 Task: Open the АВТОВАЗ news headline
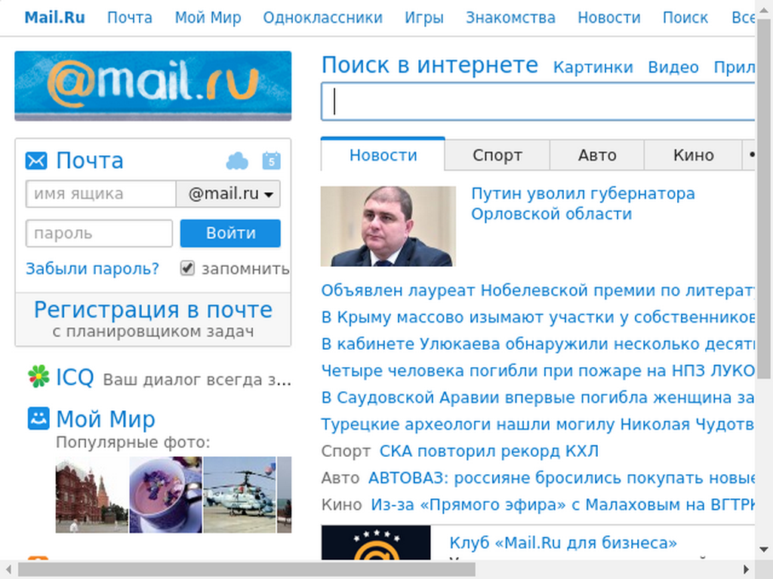[x=562, y=477]
